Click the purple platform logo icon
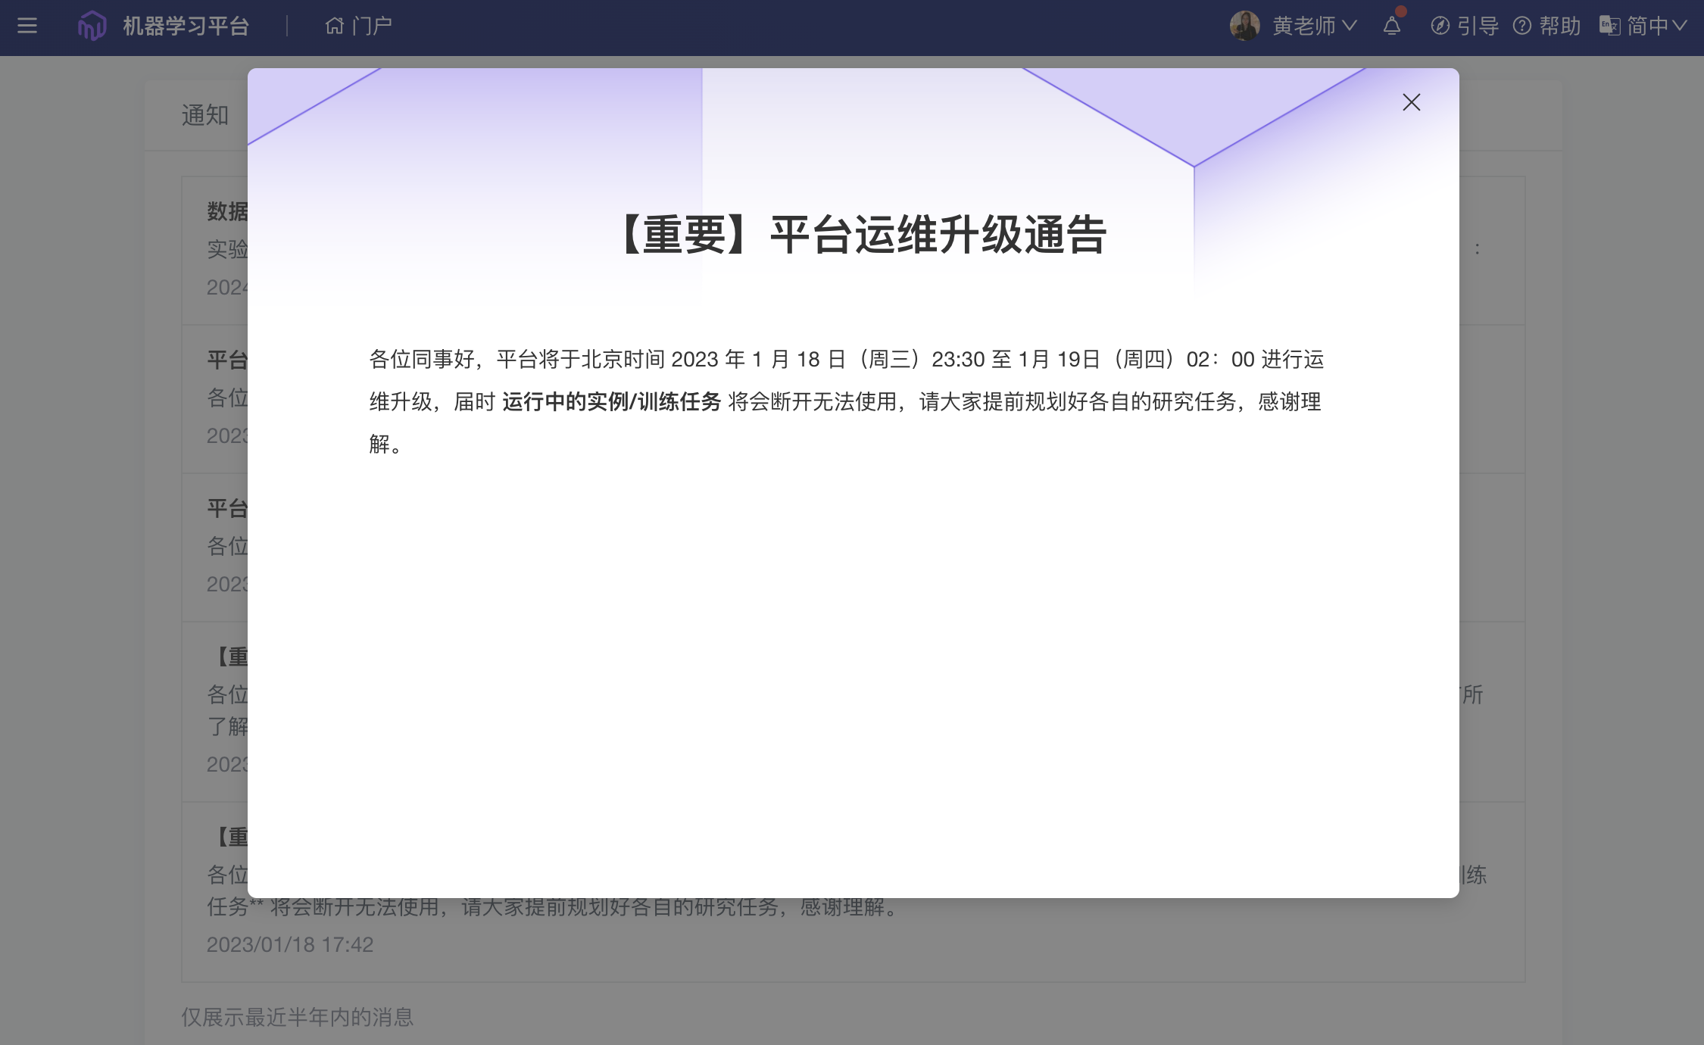The height and width of the screenshot is (1045, 1704). tap(92, 27)
